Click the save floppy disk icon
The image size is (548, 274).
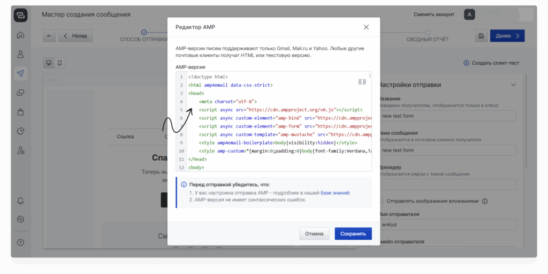pos(481,36)
